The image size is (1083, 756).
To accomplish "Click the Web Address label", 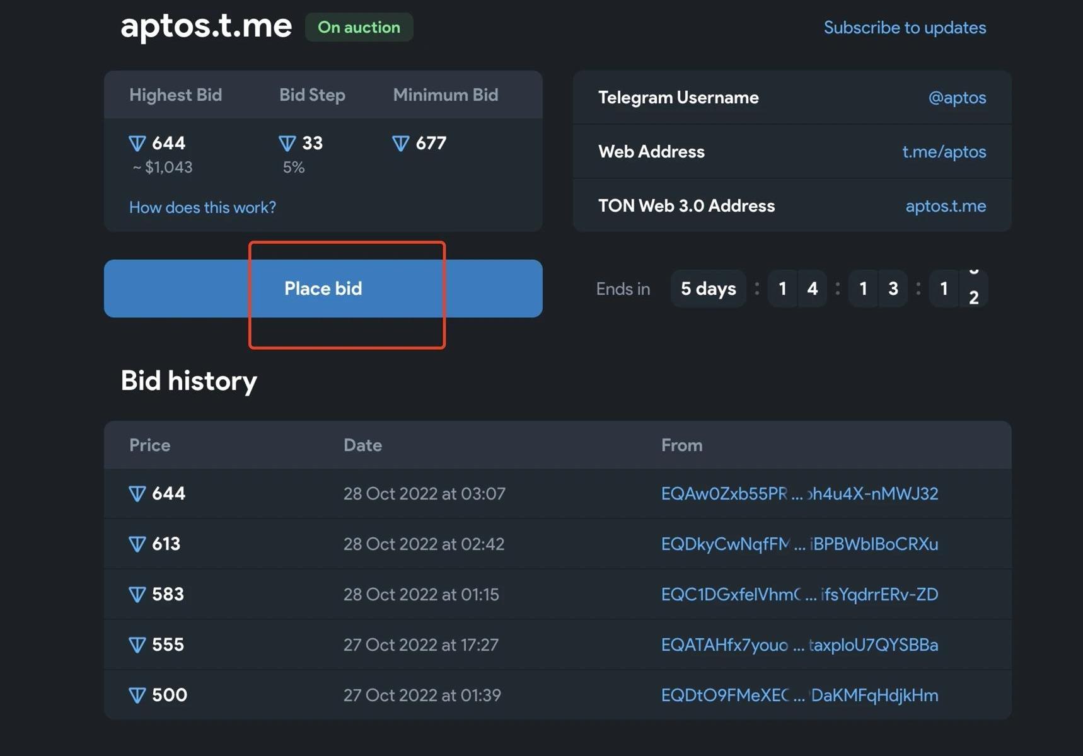I will tap(651, 152).
